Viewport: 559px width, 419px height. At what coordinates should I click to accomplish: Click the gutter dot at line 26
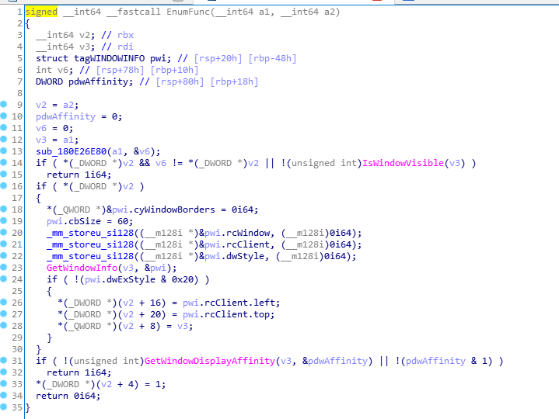(x=5, y=302)
